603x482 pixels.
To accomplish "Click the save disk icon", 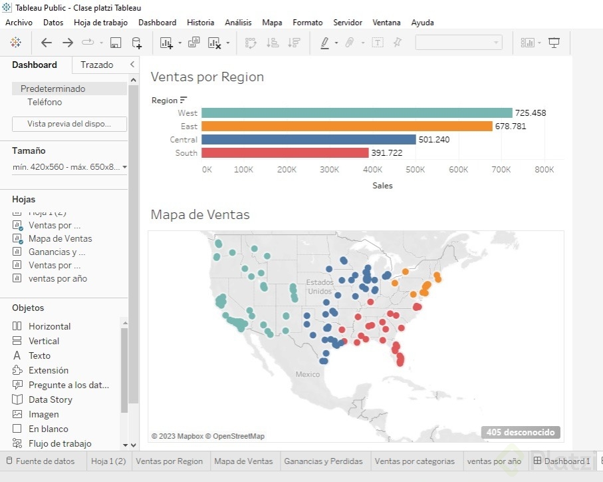I will tap(116, 43).
